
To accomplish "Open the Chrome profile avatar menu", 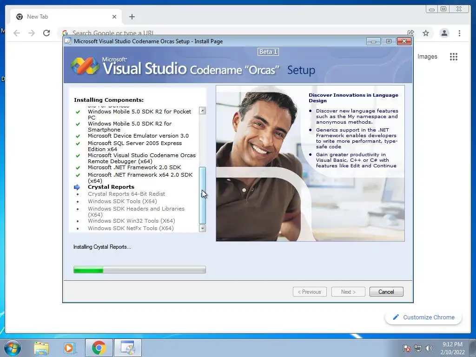I will [x=444, y=33].
